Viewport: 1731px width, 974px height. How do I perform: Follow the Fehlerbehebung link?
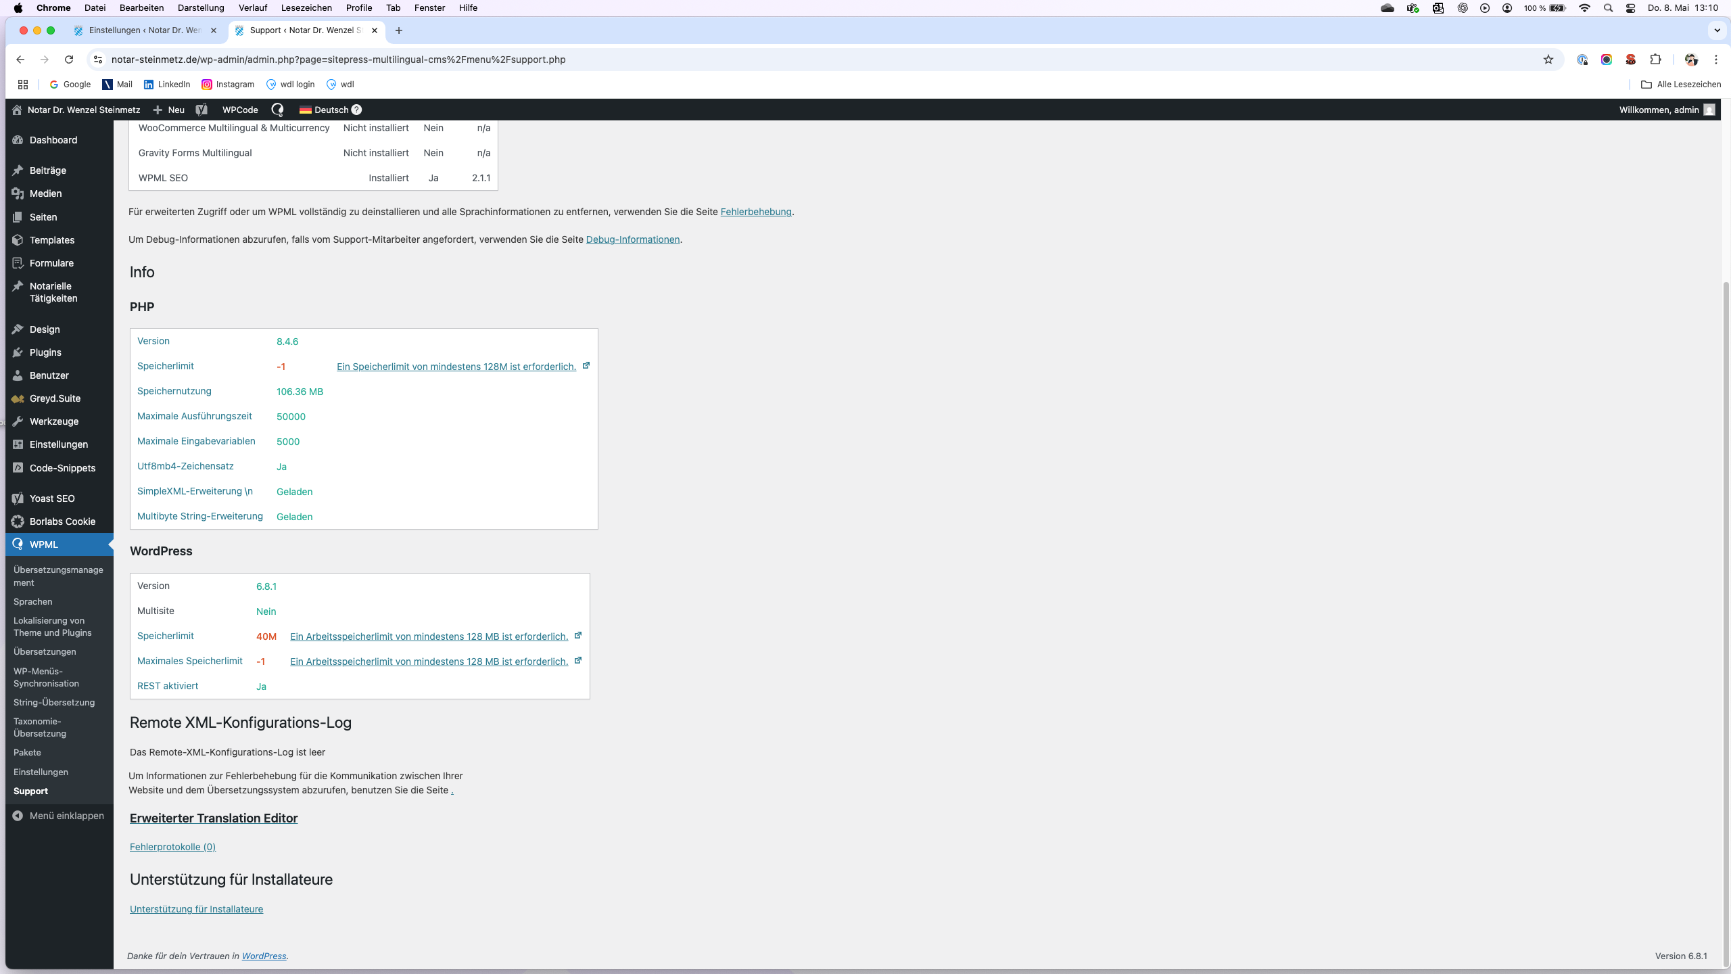click(x=756, y=212)
